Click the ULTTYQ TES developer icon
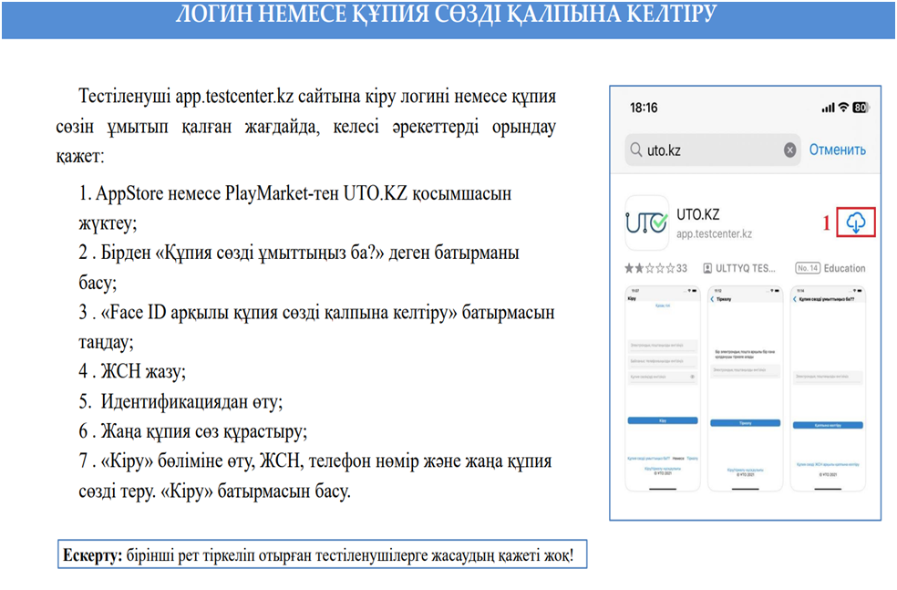 pos(707,268)
